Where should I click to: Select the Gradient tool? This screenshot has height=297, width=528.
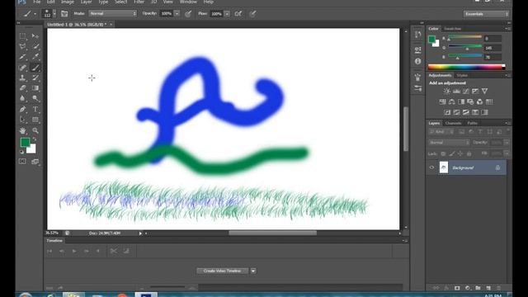pos(35,88)
